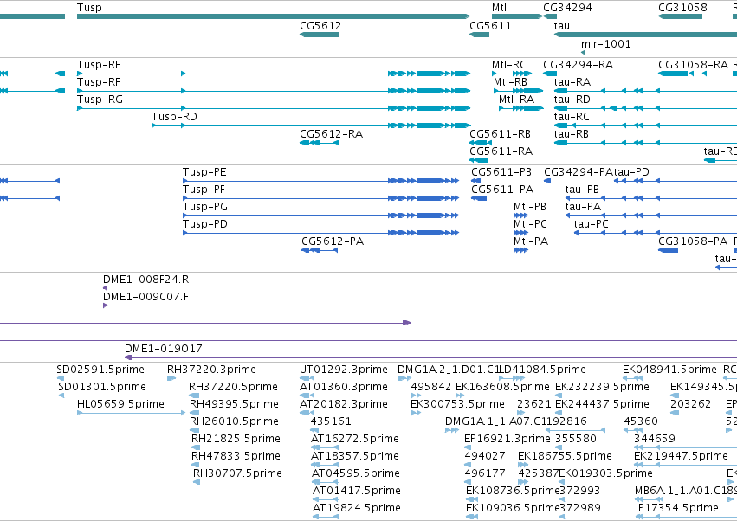This screenshot has width=737, height=521.
Task: Select CG5611-RB transcript label
Action: coord(500,134)
